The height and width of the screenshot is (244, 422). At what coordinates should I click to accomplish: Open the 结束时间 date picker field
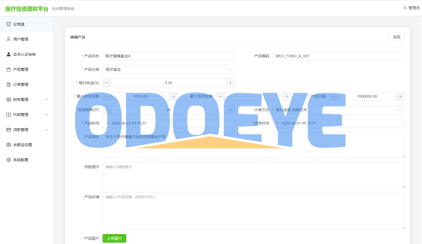[339, 123]
